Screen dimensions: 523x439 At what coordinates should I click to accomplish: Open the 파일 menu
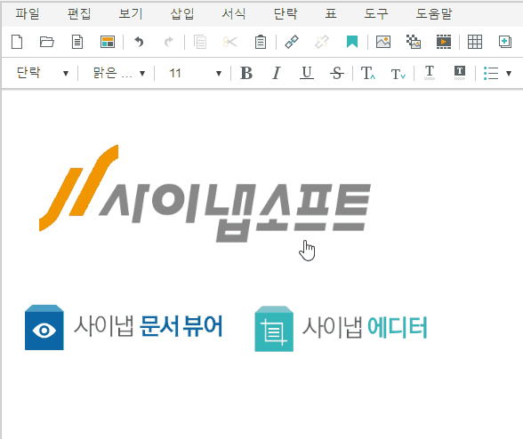click(x=28, y=14)
